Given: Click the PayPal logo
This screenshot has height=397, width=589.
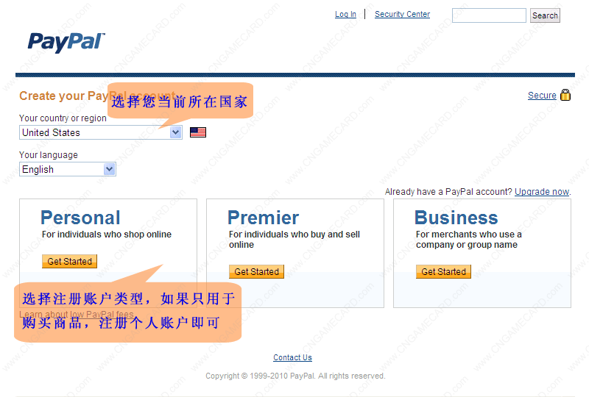Looking at the screenshot, I should pyautogui.click(x=66, y=42).
